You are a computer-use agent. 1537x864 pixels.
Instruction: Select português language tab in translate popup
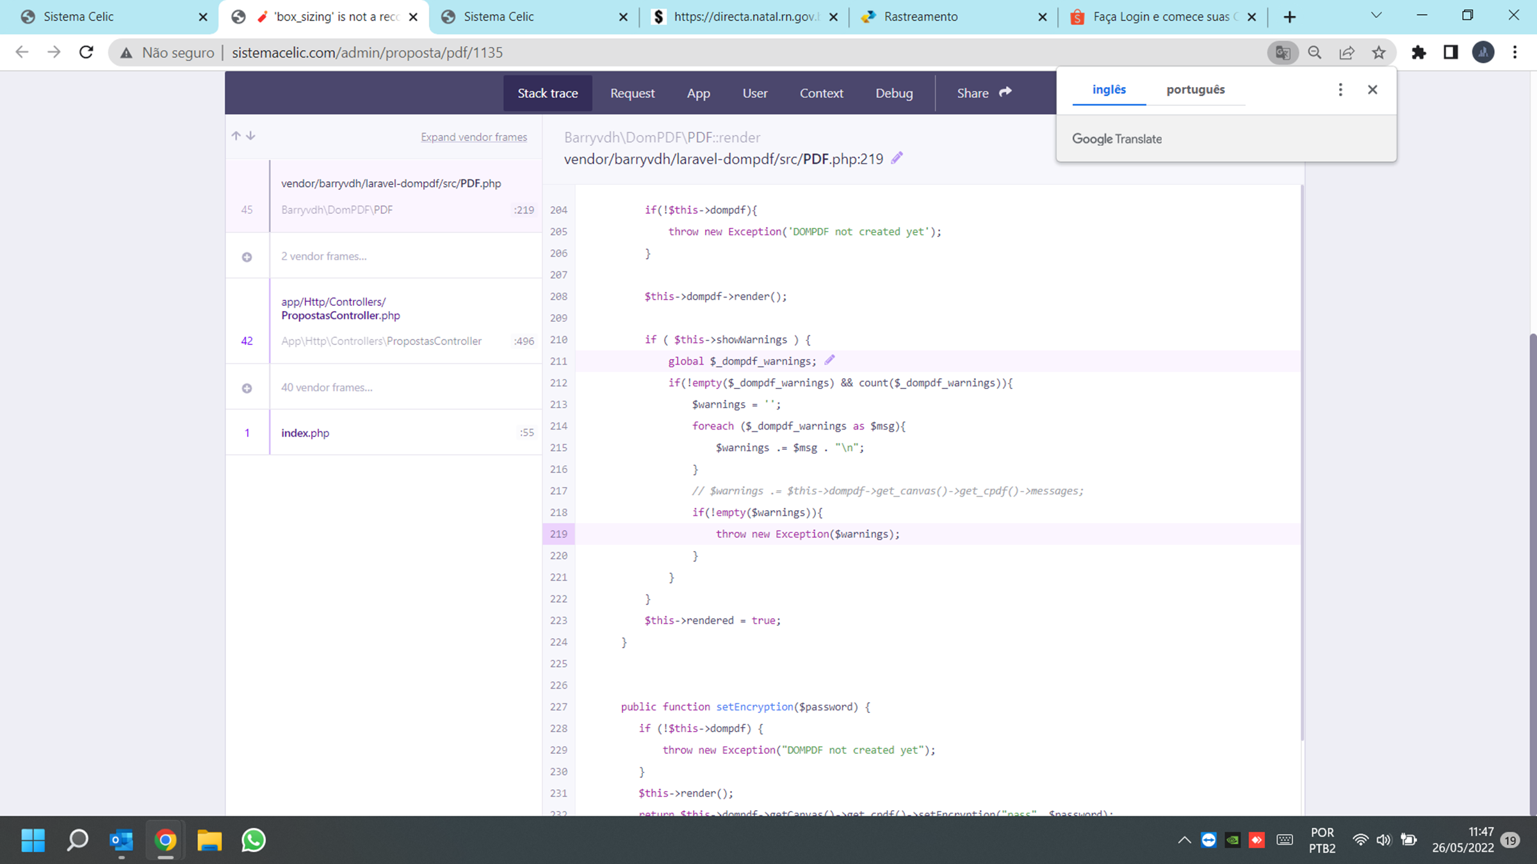(x=1195, y=90)
